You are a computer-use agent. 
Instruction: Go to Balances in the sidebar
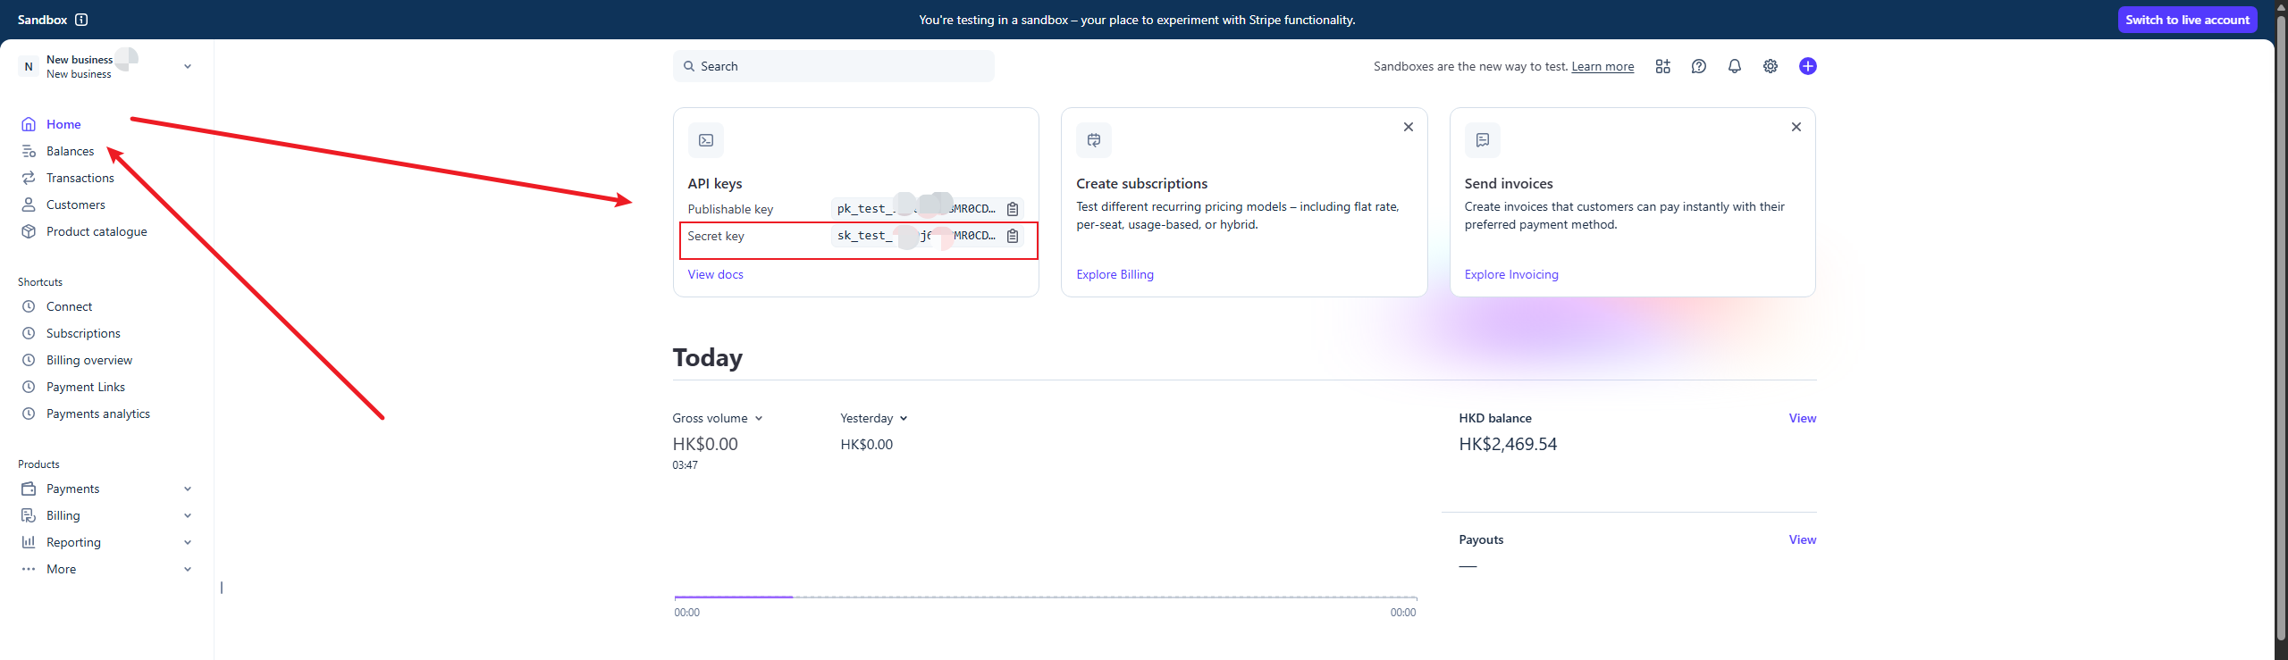click(x=70, y=151)
